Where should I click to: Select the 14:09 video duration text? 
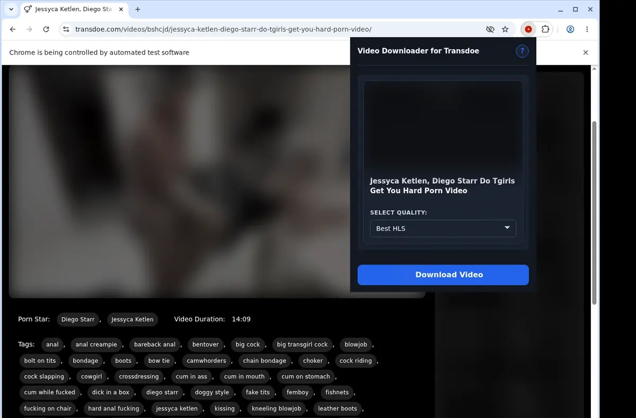tap(241, 319)
